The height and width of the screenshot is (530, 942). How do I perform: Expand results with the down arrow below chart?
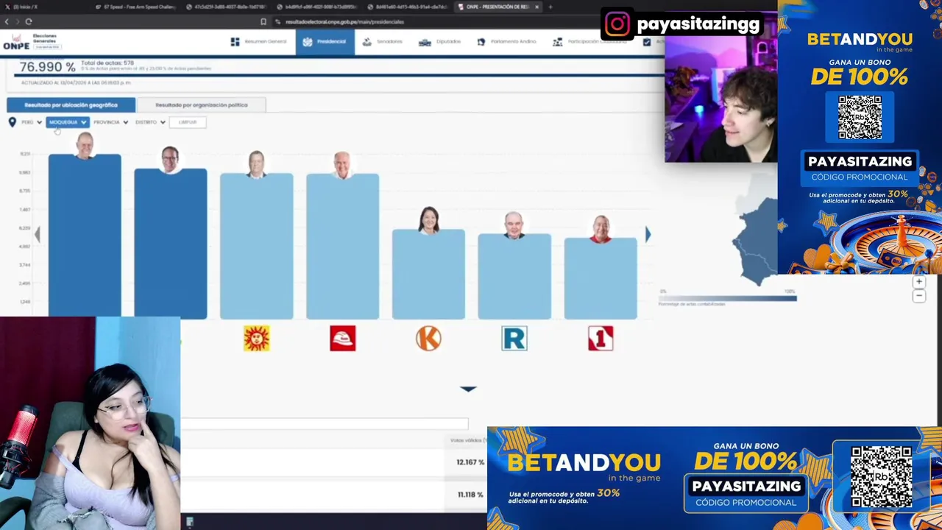(x=468, y=389)
